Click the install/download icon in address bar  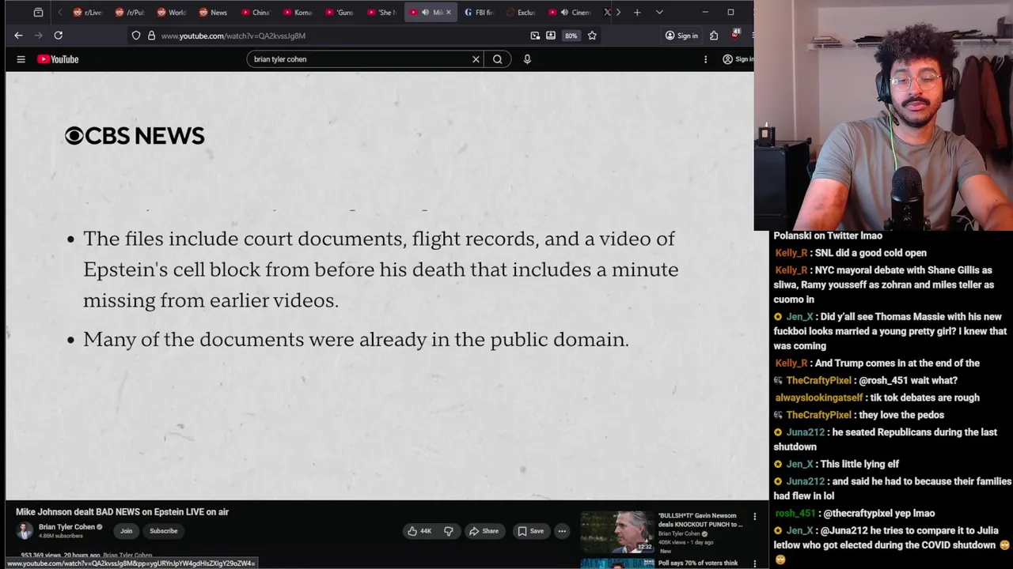(551, 36)
